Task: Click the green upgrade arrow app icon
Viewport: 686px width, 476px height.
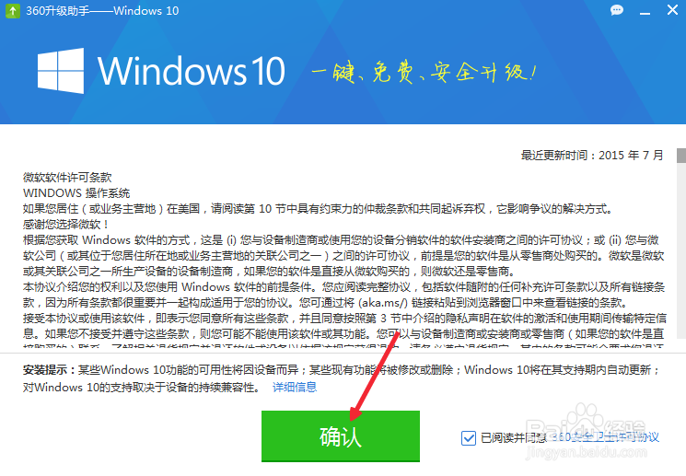Action: pyautogui.click(x=12, y=10)
